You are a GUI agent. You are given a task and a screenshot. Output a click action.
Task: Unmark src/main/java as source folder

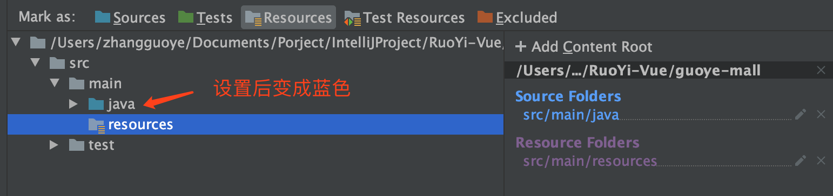point(821,114)
